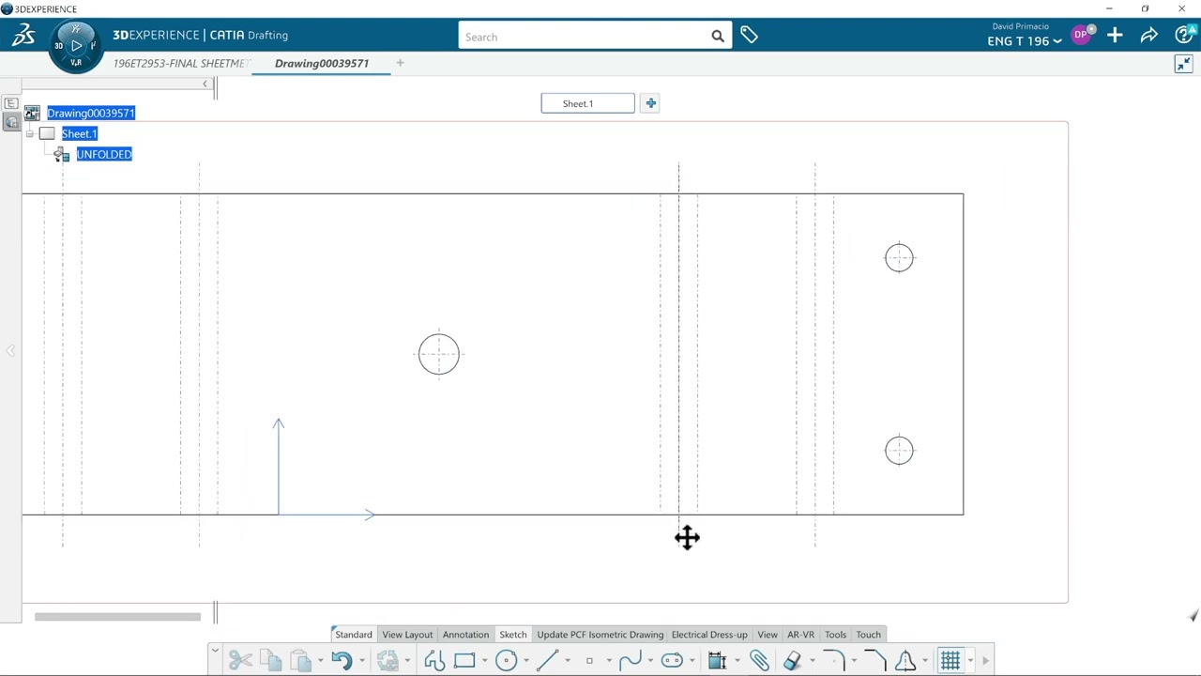Screen dimensions: 1201x676
Task: Click the search magnifier icon
Action: pos(718,37)
